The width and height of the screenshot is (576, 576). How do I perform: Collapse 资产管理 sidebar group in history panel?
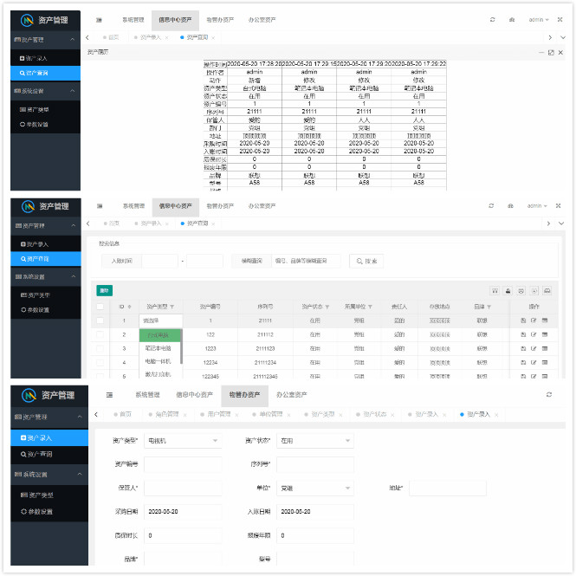point(45,39)
